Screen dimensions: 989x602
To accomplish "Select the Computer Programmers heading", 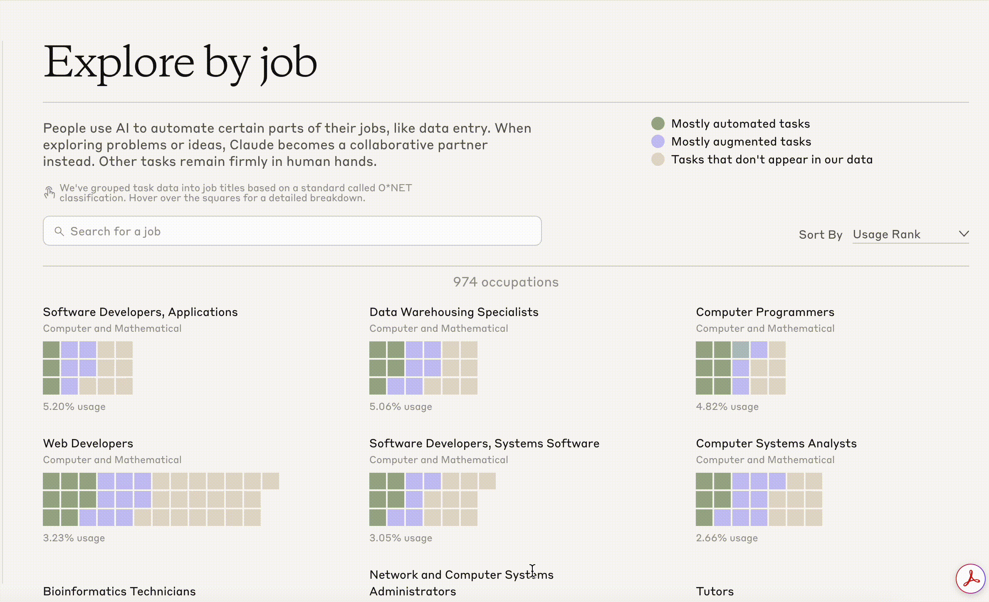I will (x=764, y=312).
